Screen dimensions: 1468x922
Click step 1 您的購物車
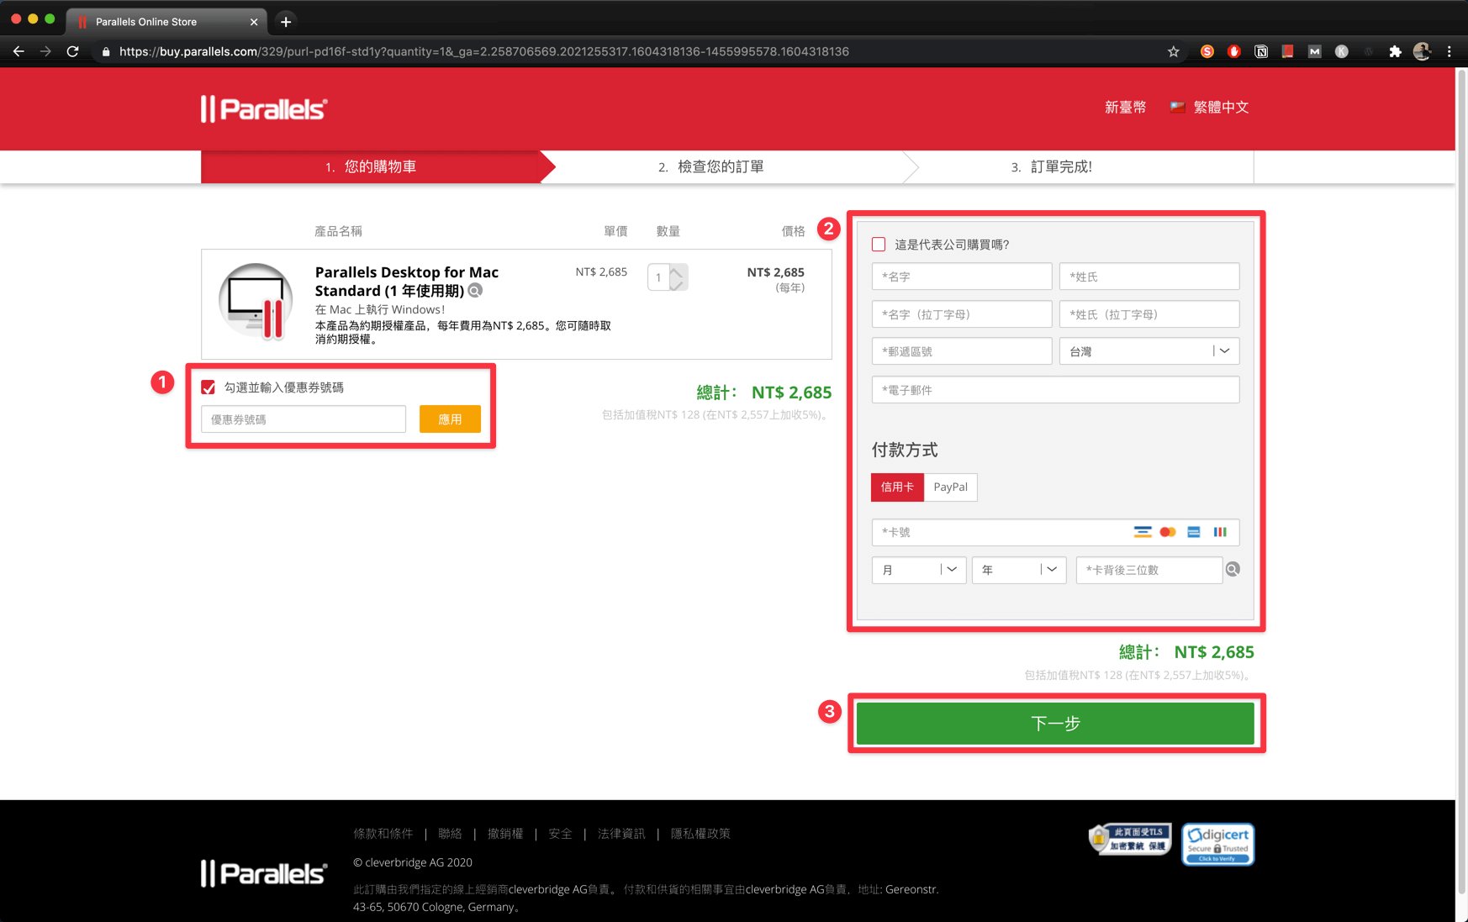point(371,167)
